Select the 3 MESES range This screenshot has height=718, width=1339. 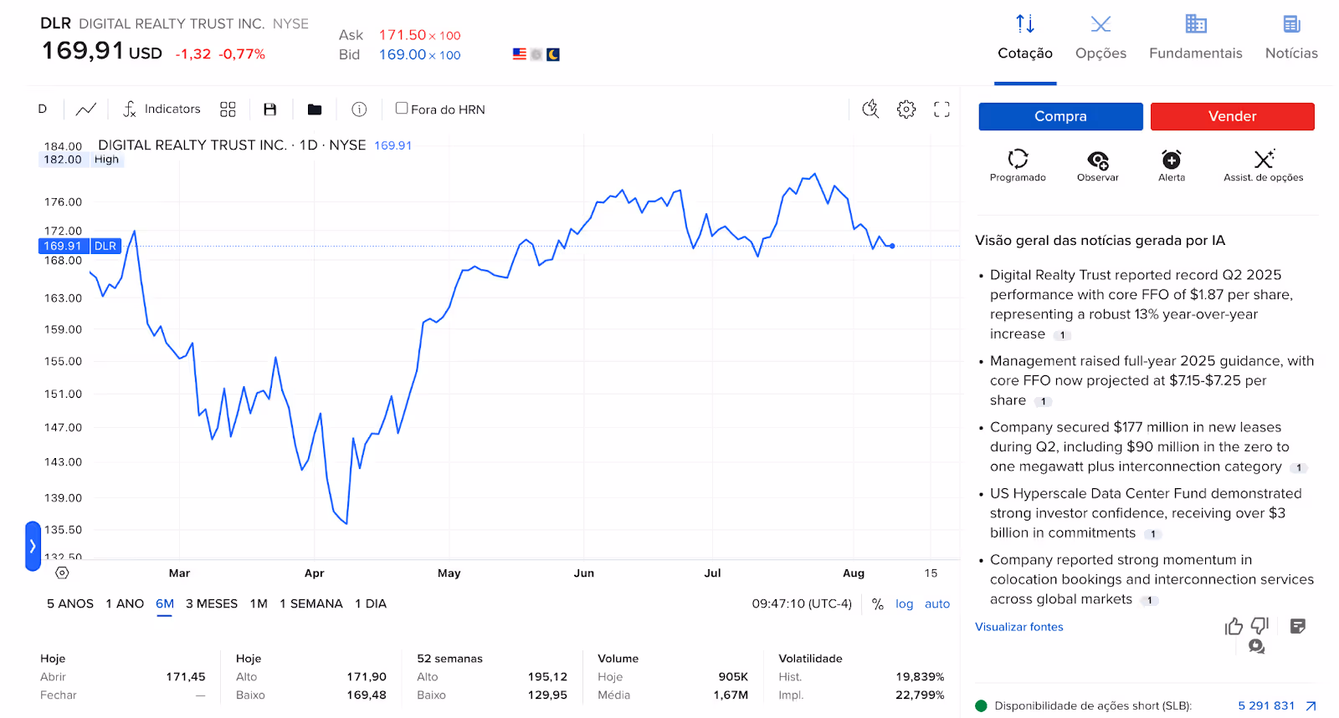click(x=212, y=603)
